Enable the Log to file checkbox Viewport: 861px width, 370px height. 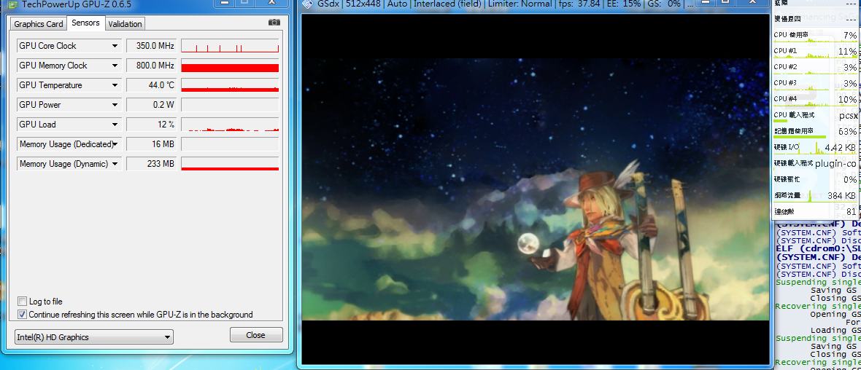click(x=22, y=302)
